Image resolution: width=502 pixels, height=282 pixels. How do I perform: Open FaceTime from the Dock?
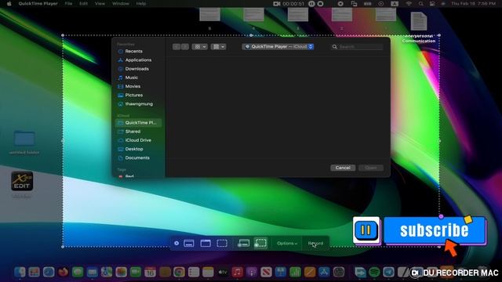coord(136,272)
